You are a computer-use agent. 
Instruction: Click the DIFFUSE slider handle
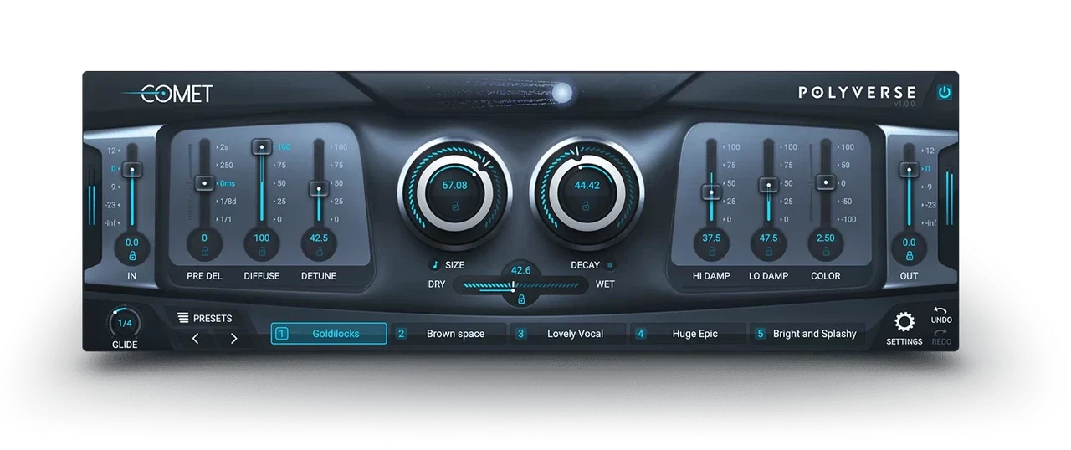click(262, 146)
